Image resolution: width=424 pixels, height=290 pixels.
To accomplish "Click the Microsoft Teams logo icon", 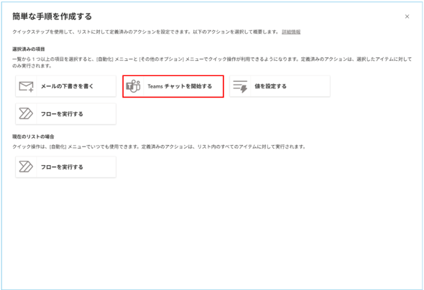I will (x=134, y=86).
